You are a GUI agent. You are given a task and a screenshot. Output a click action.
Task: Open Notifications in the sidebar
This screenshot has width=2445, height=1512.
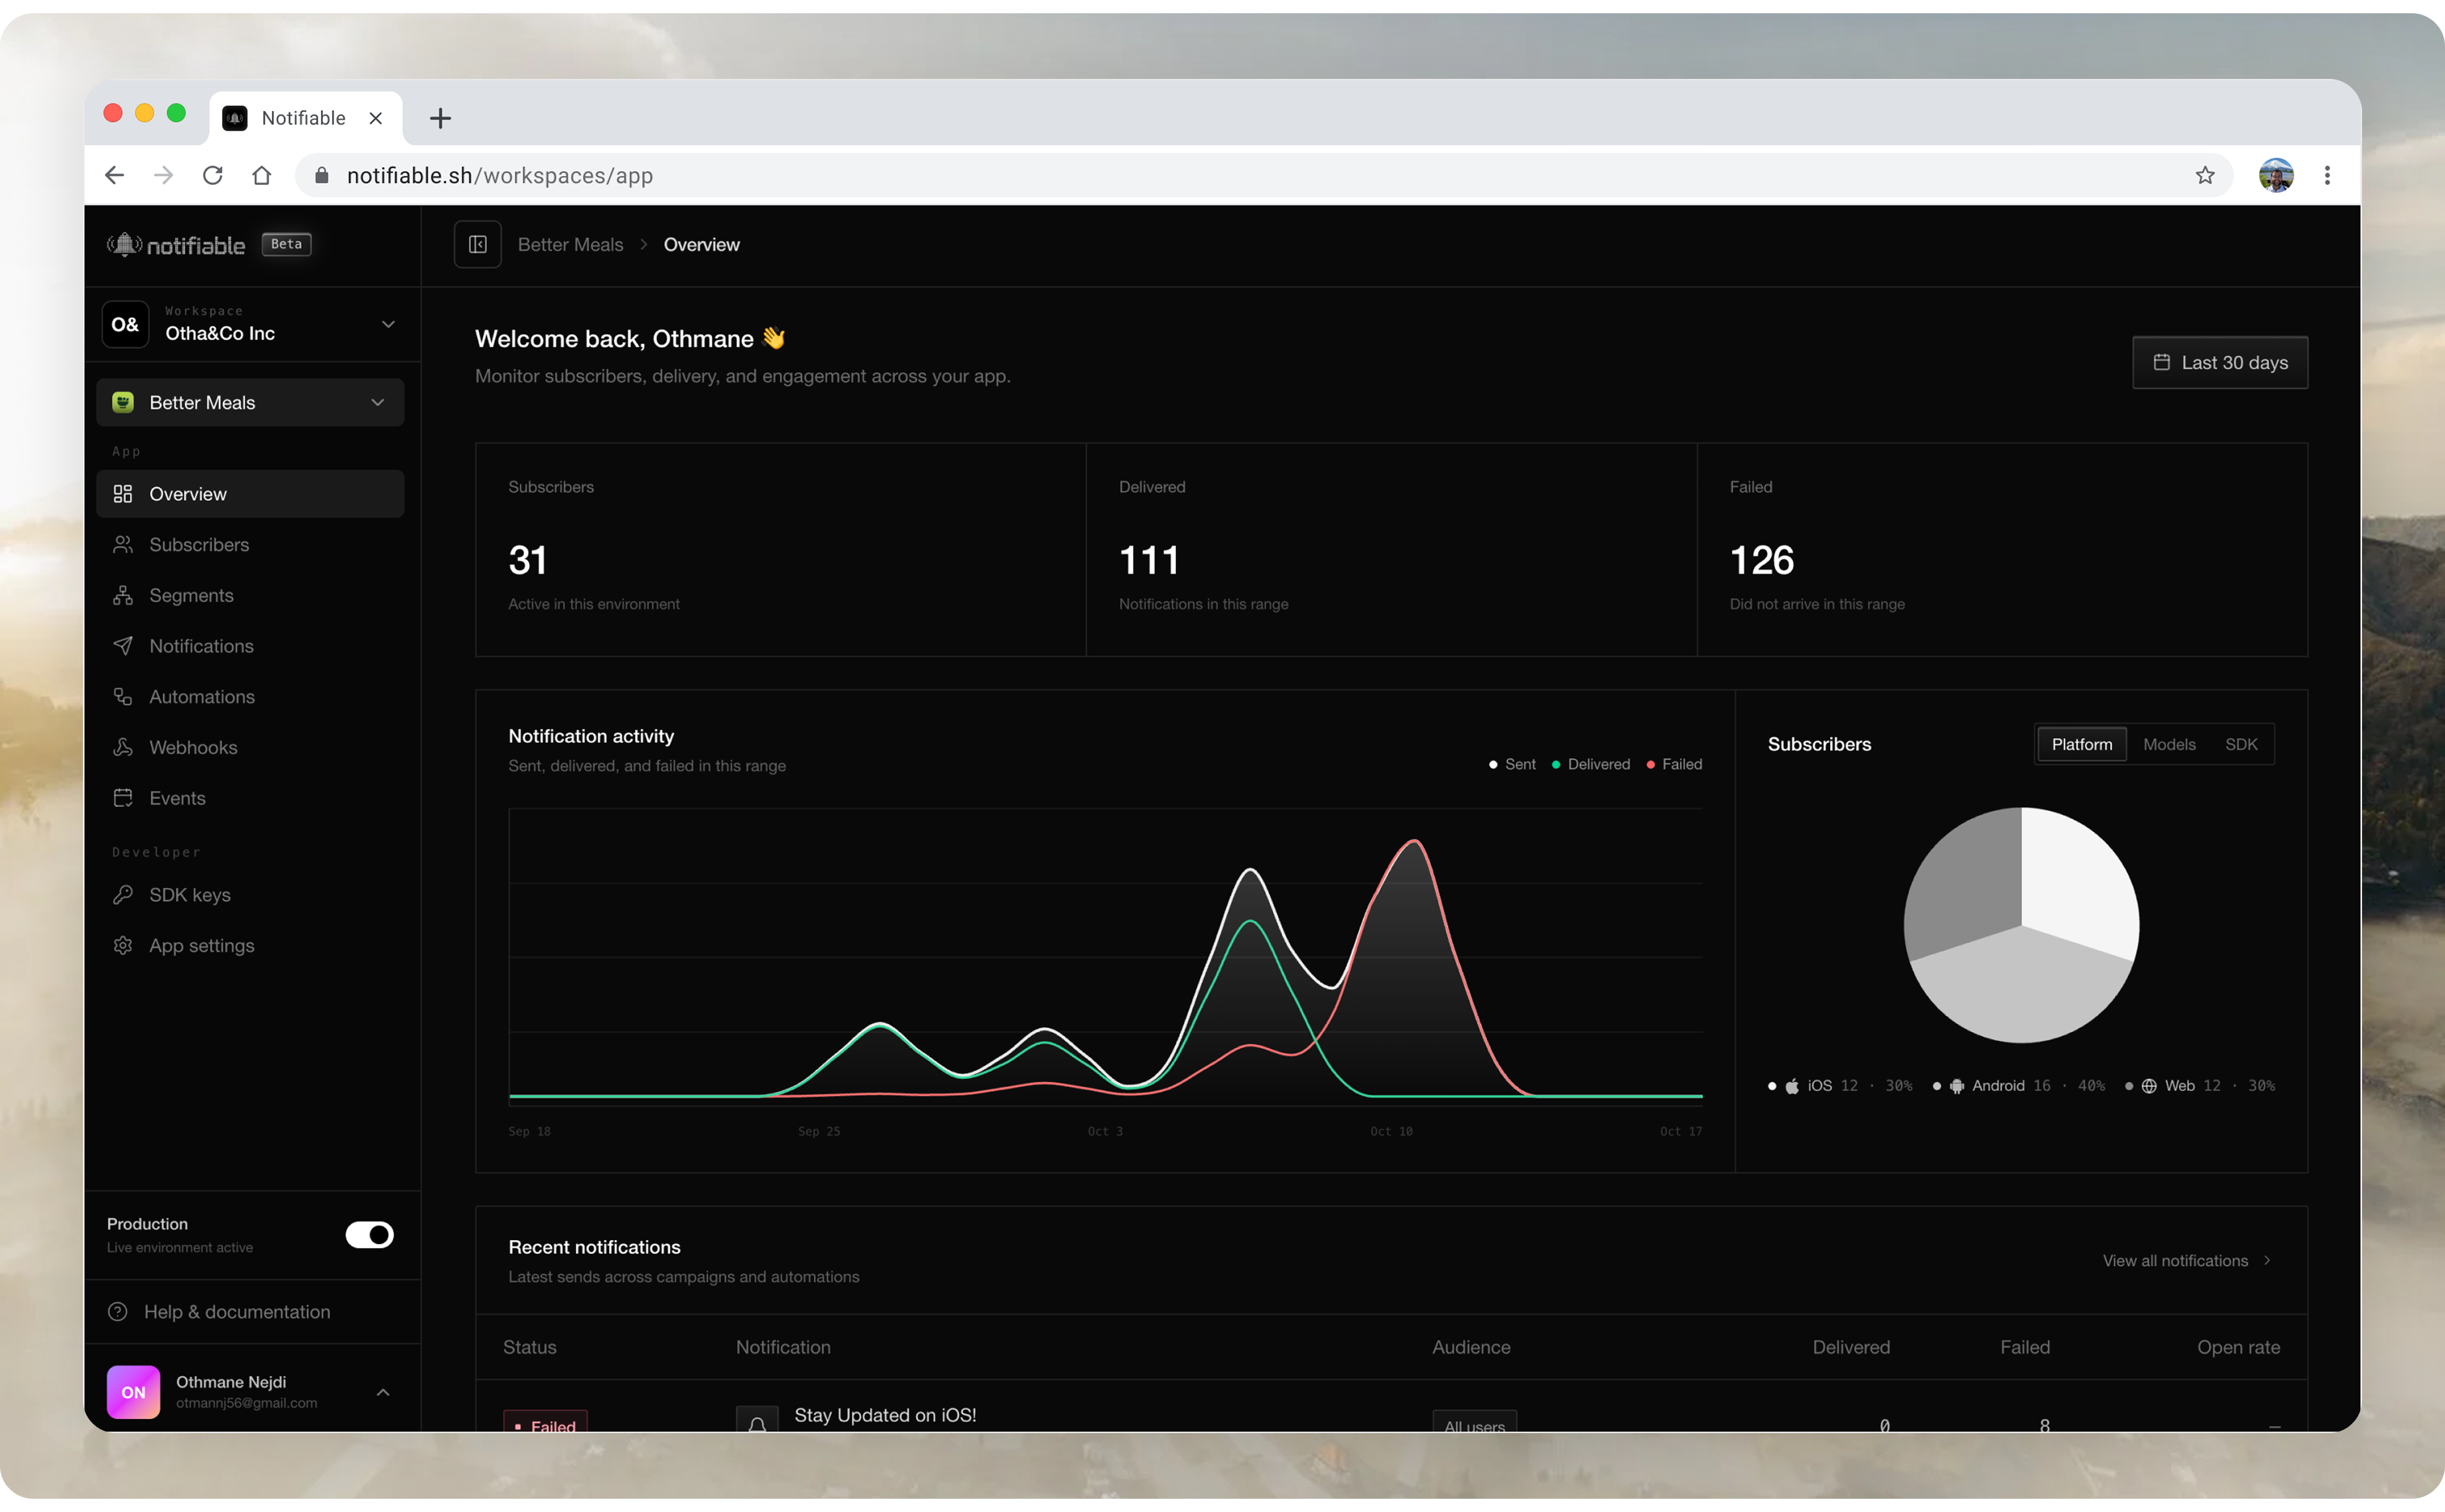pyautogui.click(x=250, y=646)
